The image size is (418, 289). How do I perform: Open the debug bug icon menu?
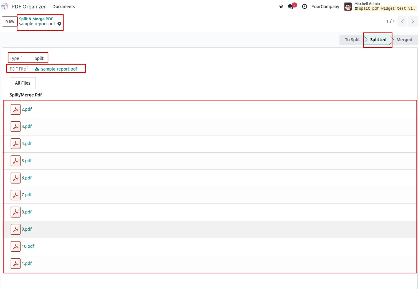[281, 6]
